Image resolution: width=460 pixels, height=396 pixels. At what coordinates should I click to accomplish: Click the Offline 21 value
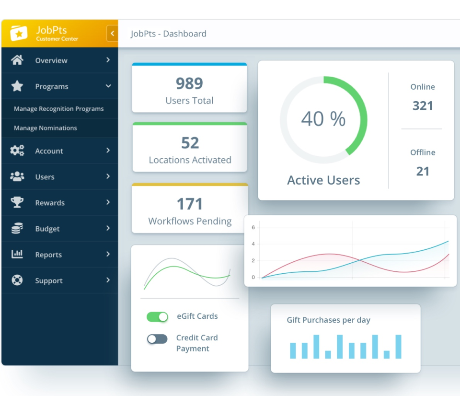point(423,171)
